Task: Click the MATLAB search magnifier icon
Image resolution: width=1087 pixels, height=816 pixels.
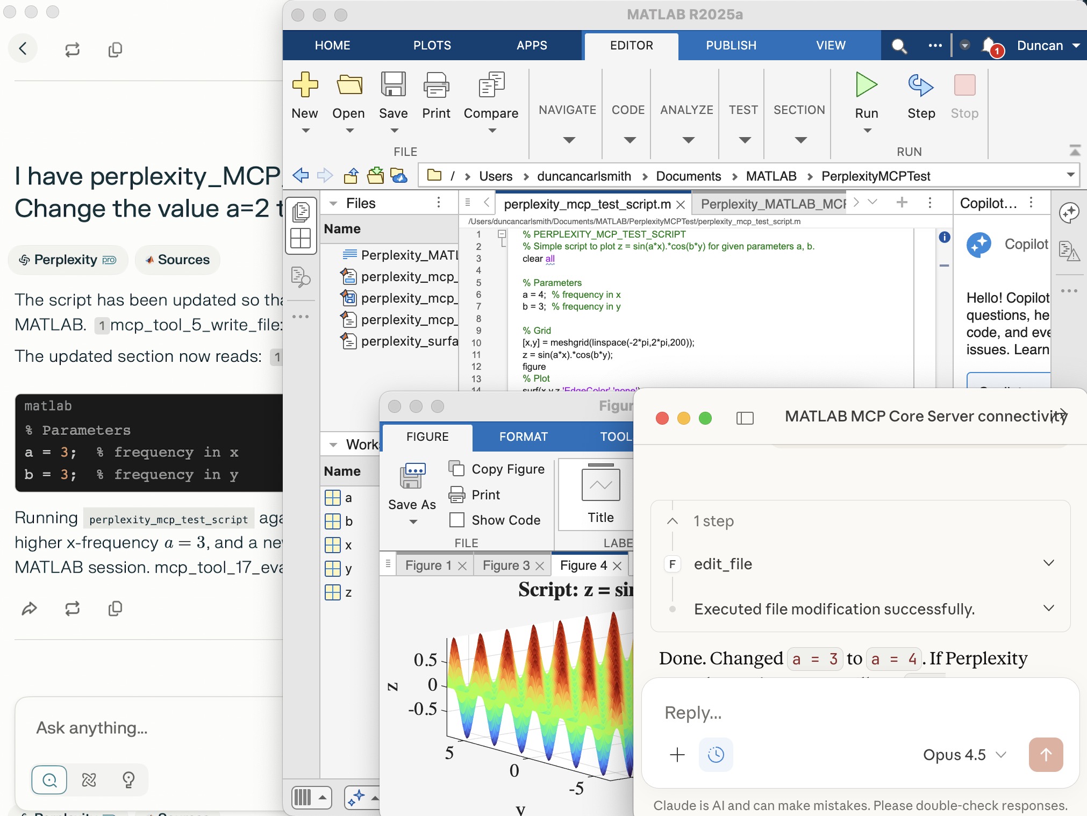Action: [899, 46]
